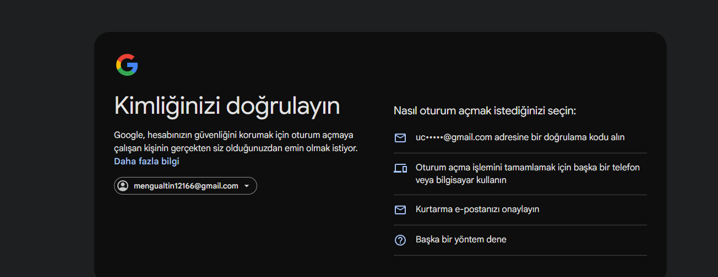
Task: Click the Google hesabınızın güvenliğini description paragraph
Action: pos(236,142)
